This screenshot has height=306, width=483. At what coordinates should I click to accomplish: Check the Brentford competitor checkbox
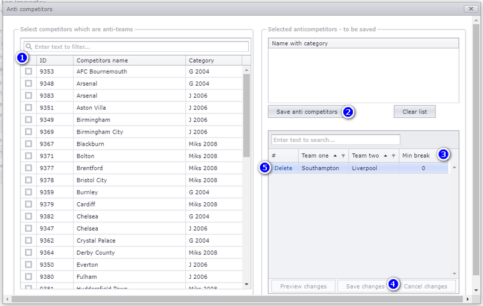tap(28, 168)
